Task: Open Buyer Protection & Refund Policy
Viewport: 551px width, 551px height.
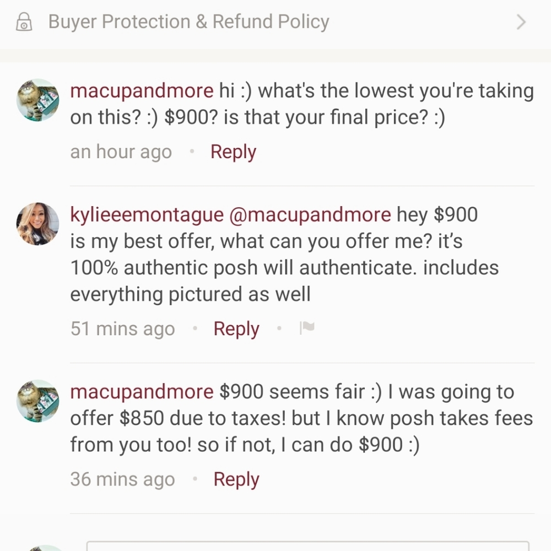Action: tap(275, 22)
